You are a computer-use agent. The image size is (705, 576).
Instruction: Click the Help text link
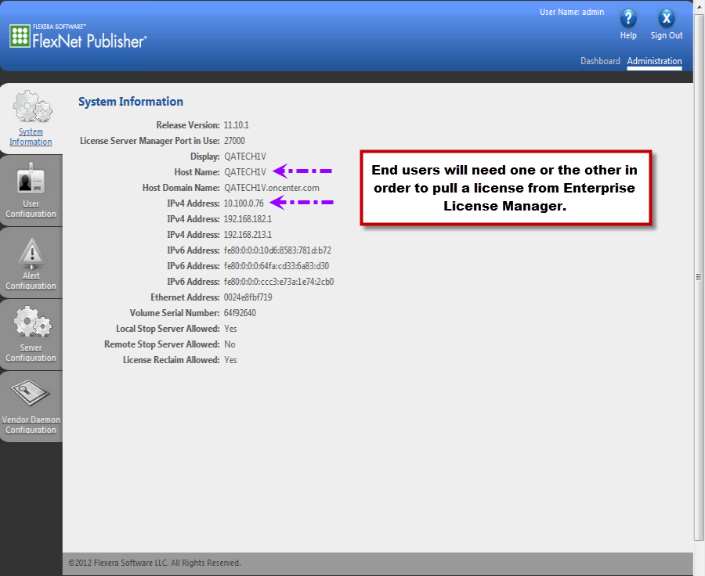pyautogui.click(x=628, y=35)
